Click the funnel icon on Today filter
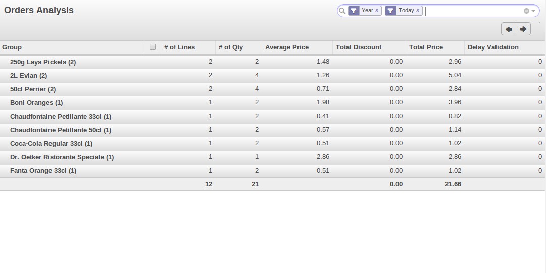Image resolution: width=546 pixels, height=273 pixels. (390, 11)
